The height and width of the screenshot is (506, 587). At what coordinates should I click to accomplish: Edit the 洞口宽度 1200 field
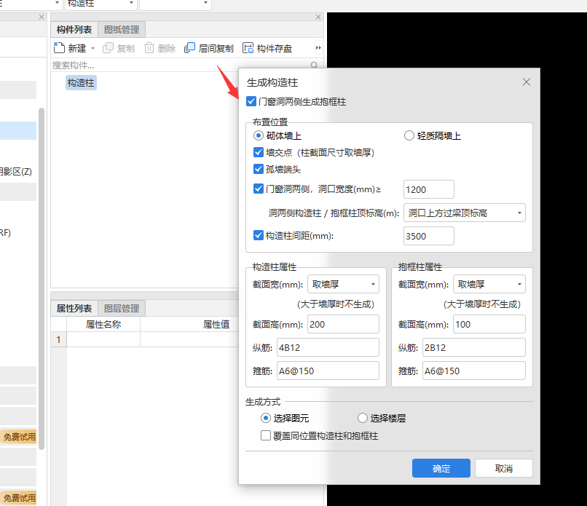pyautogui.click(x=429, y=189)
